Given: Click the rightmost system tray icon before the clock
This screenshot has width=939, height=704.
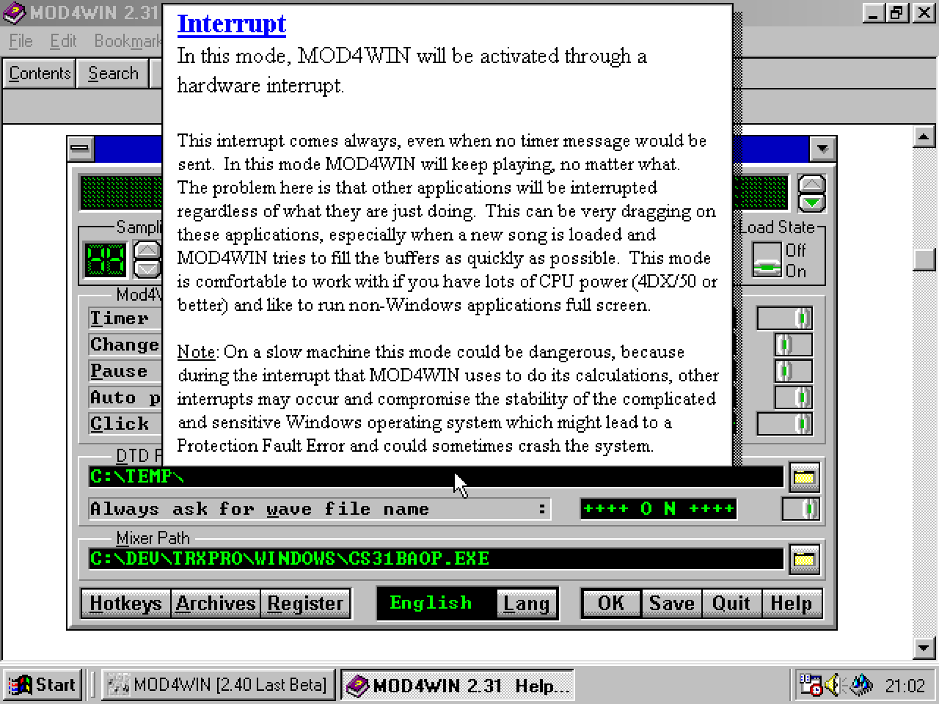Looking at the screenshot, I should coord(860,685).
